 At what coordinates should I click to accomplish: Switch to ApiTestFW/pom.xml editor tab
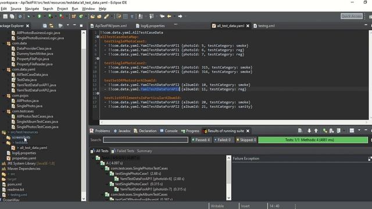pyautogui.click(x=109, y=26)
